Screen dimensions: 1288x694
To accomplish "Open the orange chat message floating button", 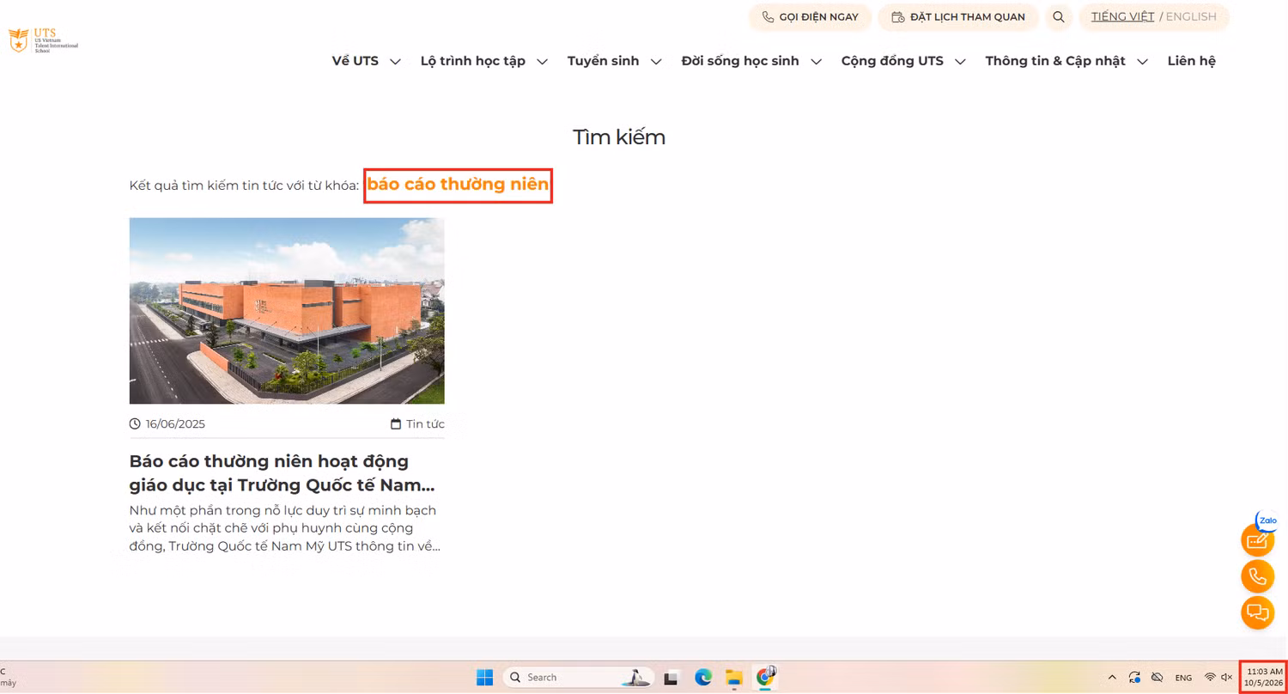I will (1258, 612).
